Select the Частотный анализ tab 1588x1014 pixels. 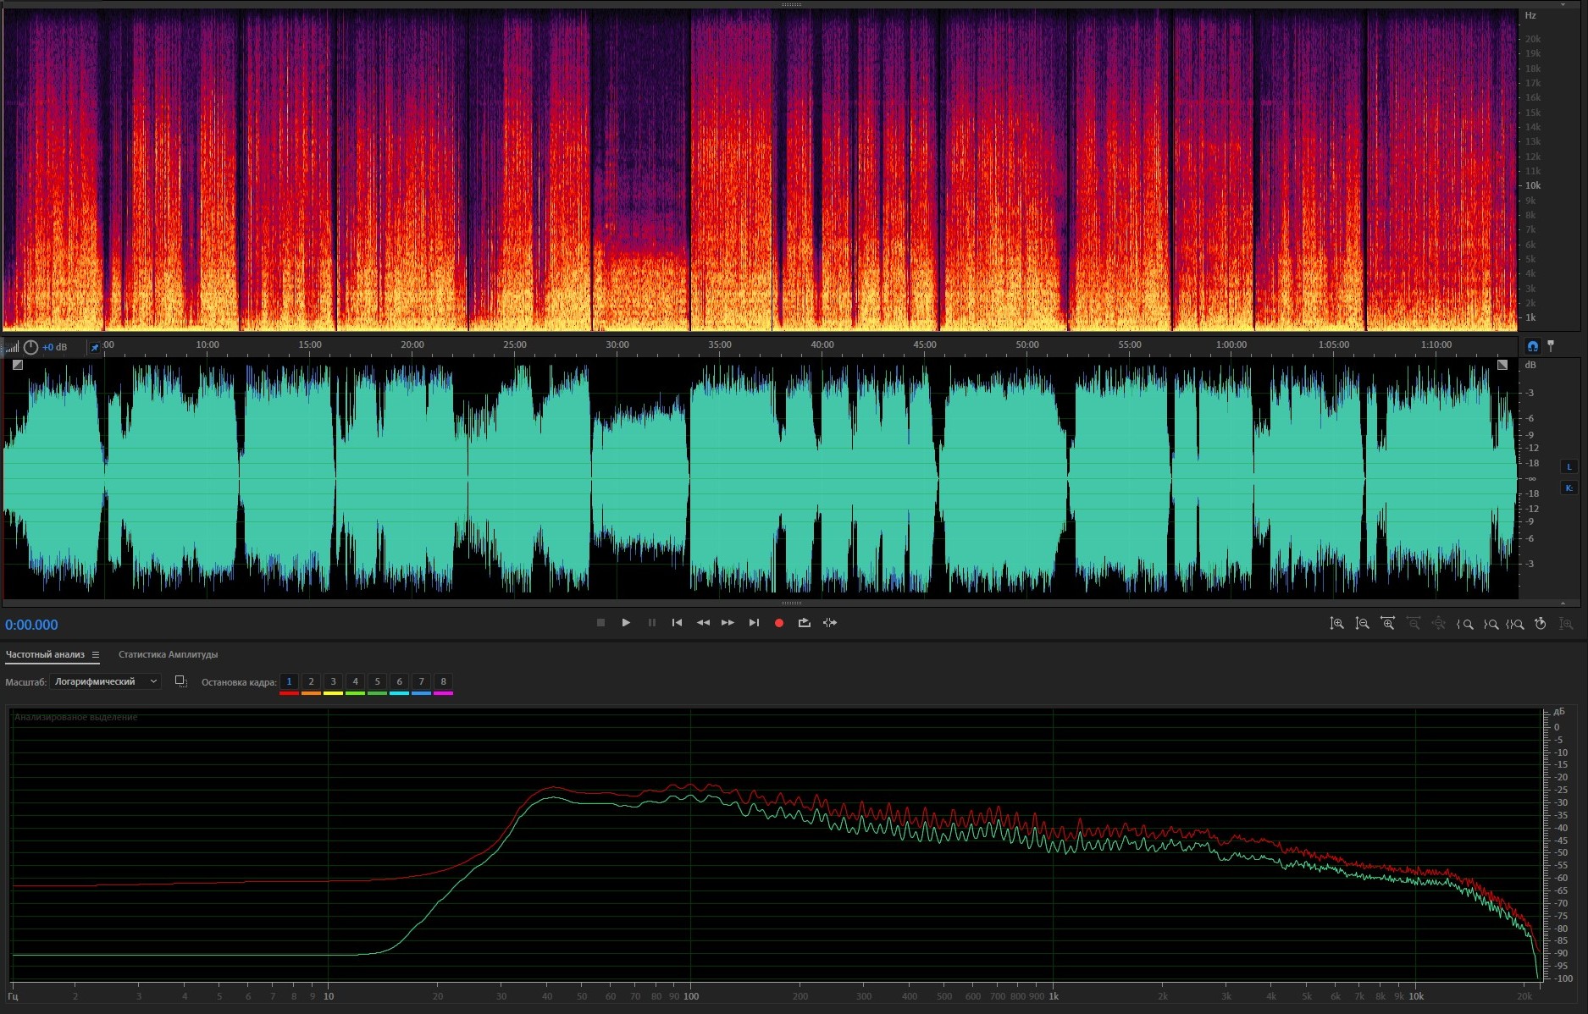(x=45, y=654)
